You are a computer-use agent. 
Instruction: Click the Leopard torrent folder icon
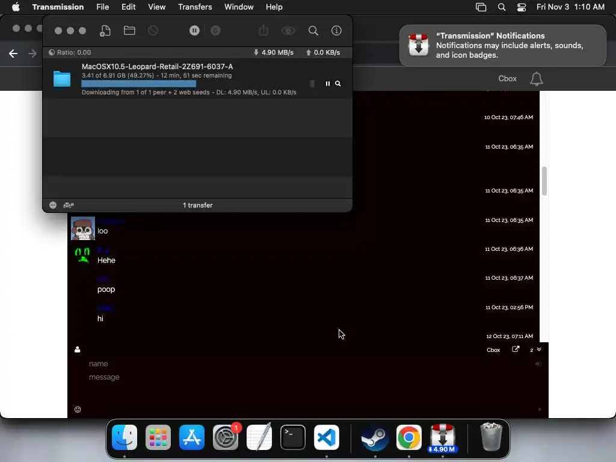click(x=62, y=79)
